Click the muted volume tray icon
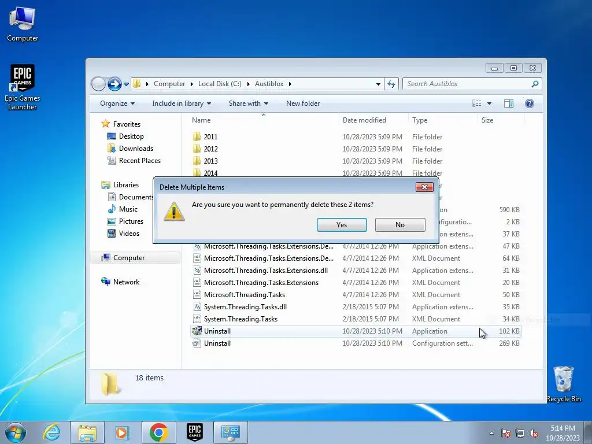This screenshot has height=444, width=592. pos(534,433)
